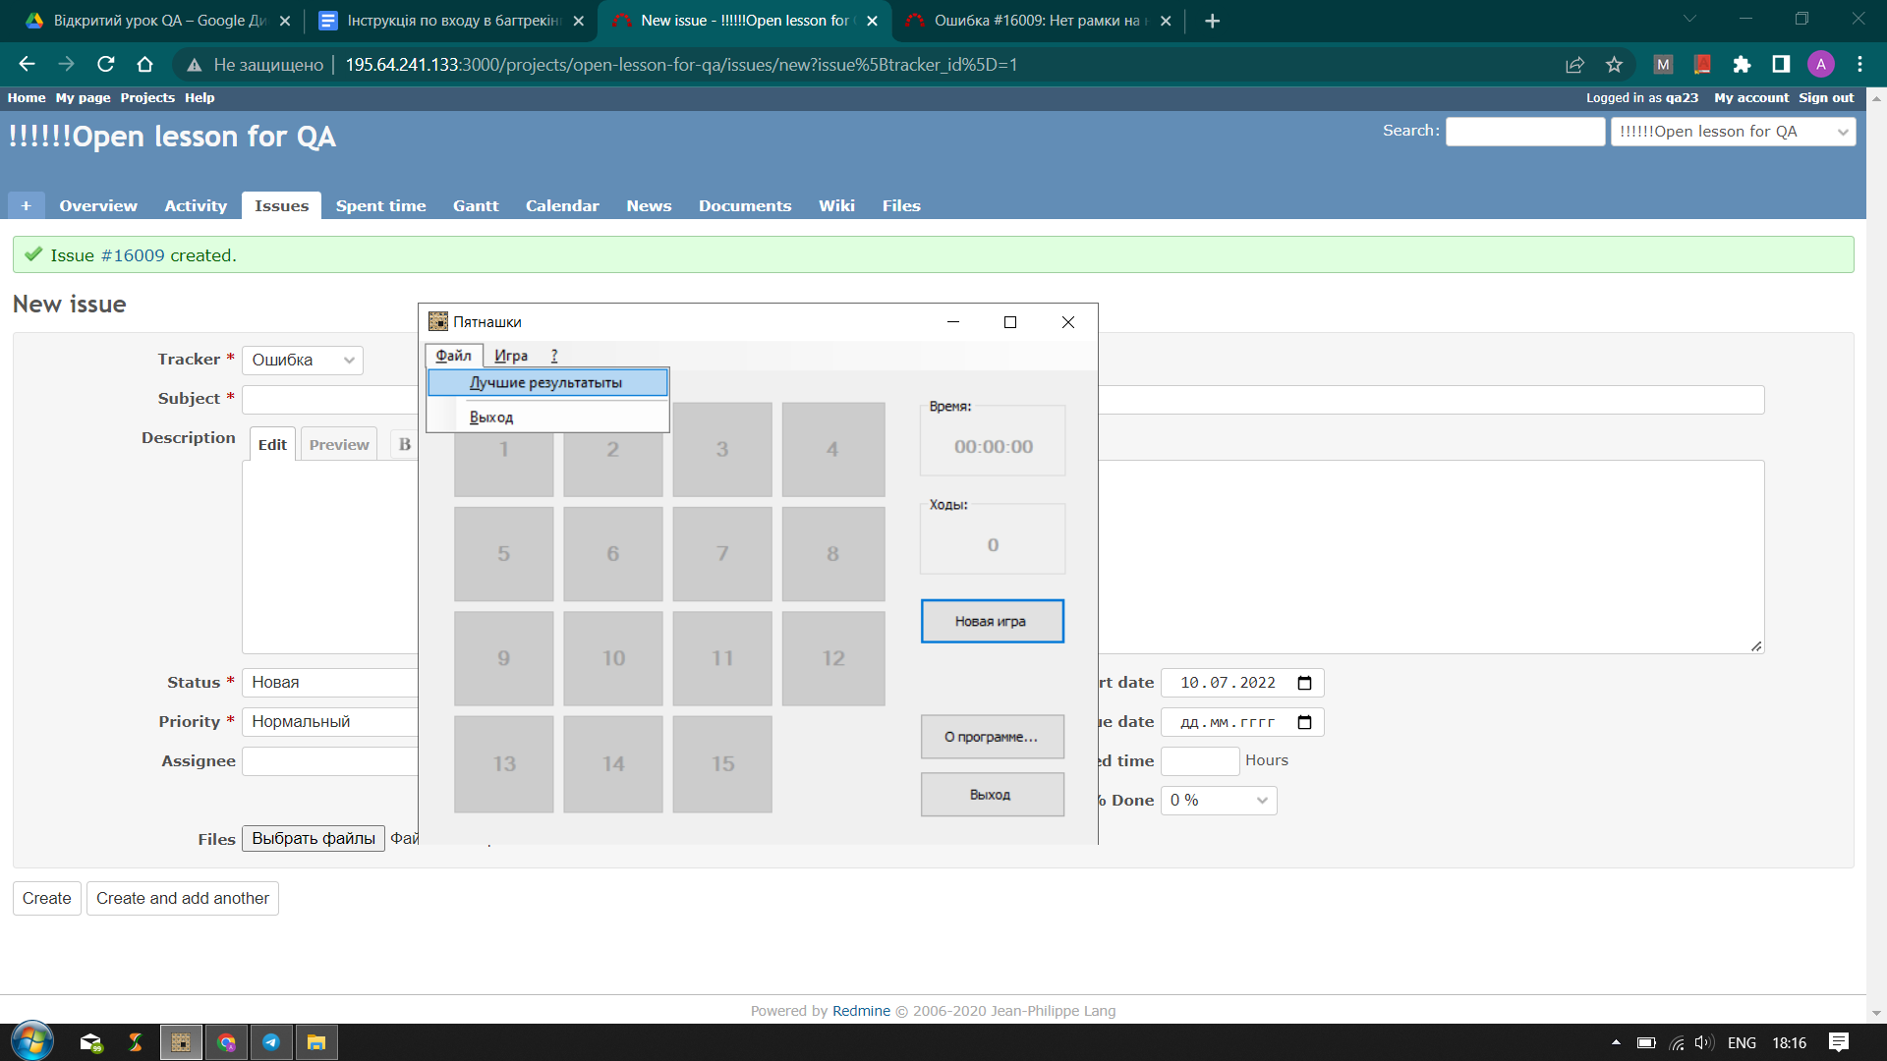Click the Start date calendar picker icon
Image resolution: width=1887 pixels, height=1061 pixels.
[x=1304, y=683]
